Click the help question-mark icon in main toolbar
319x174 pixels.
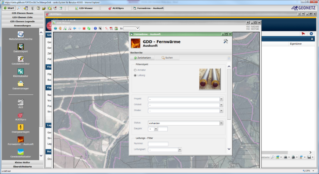click(x=38, y=8)
